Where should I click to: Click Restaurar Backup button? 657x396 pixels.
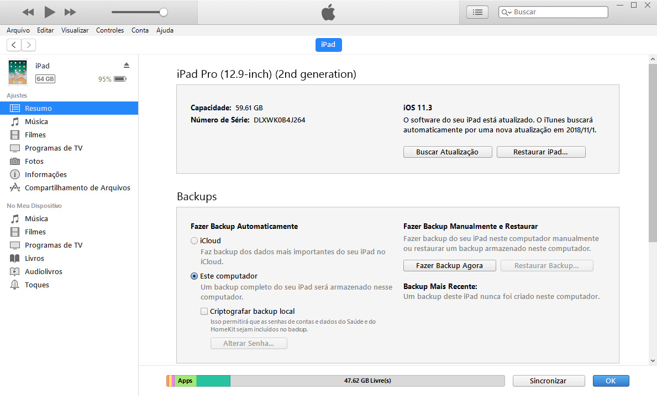547,265
